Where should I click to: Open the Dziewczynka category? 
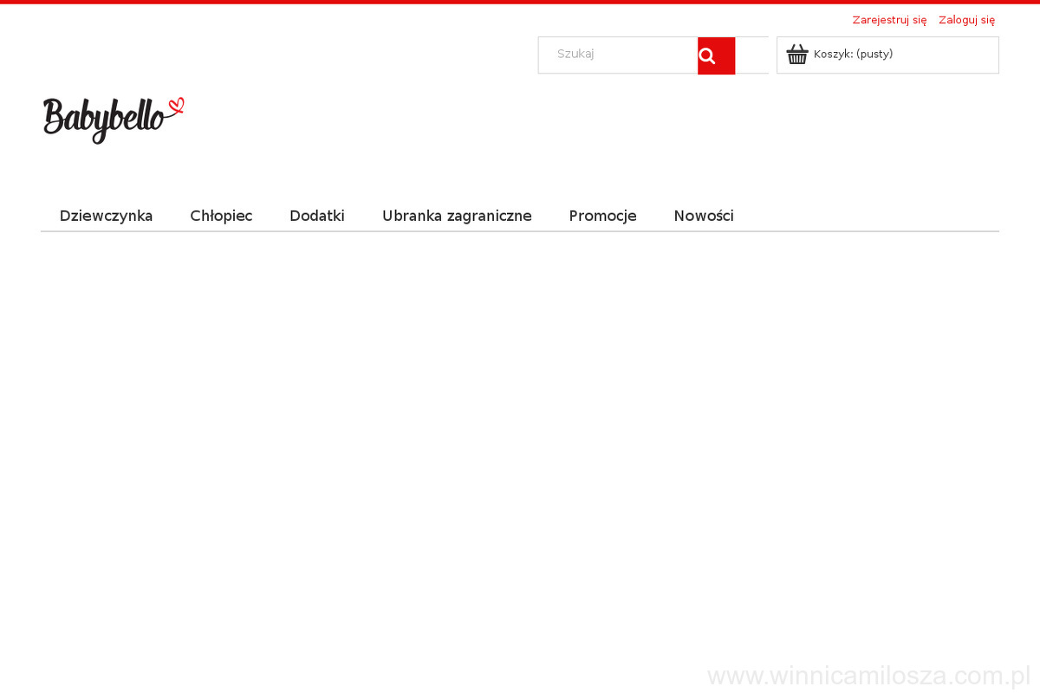(x=106, y=216)
